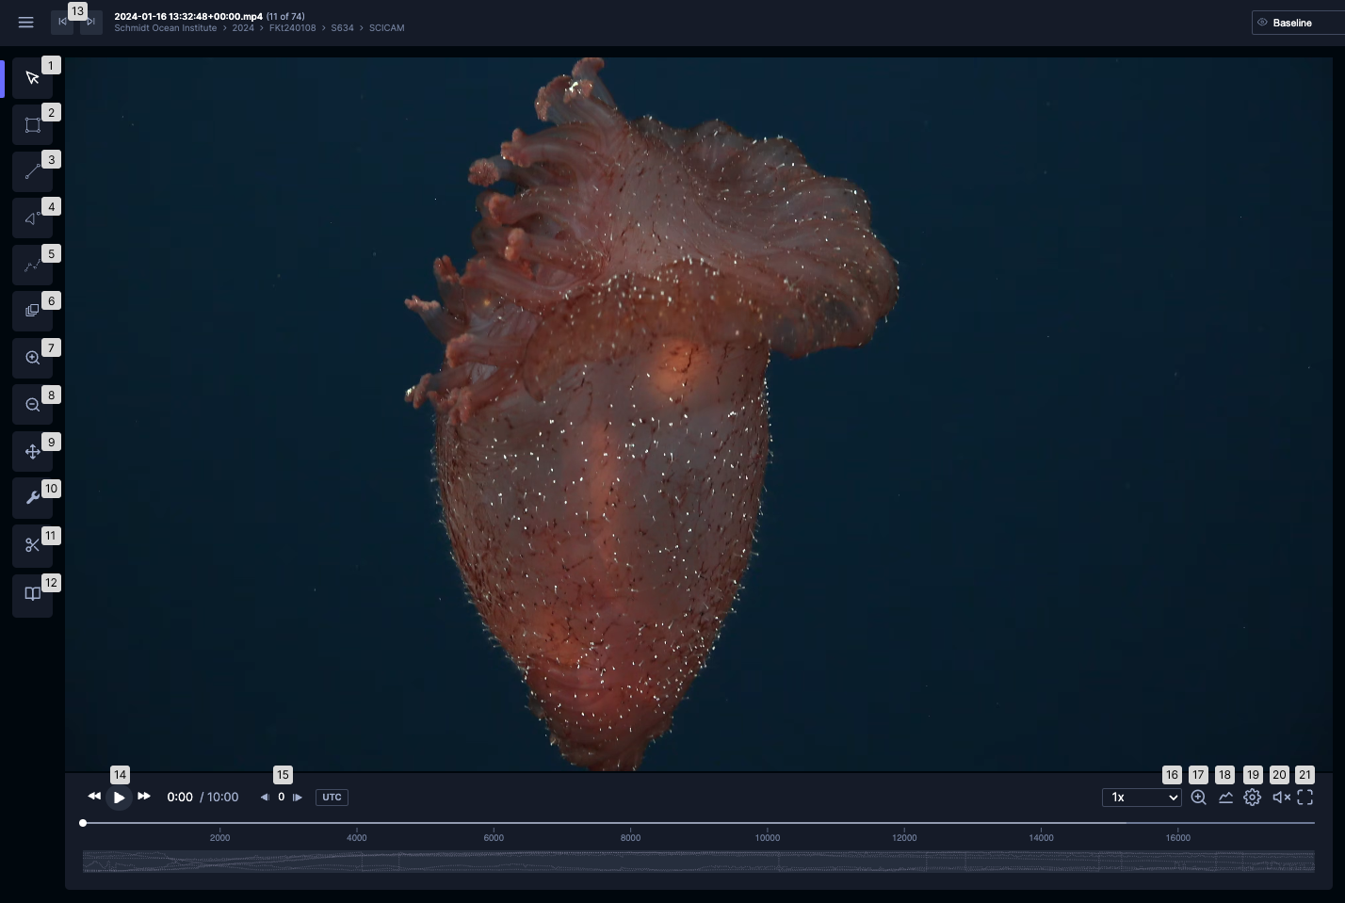Screen dimensions: 1345x903
Task: Click the zoom out canvas tool
Action: pyautogui.click(x=32, y=405)
